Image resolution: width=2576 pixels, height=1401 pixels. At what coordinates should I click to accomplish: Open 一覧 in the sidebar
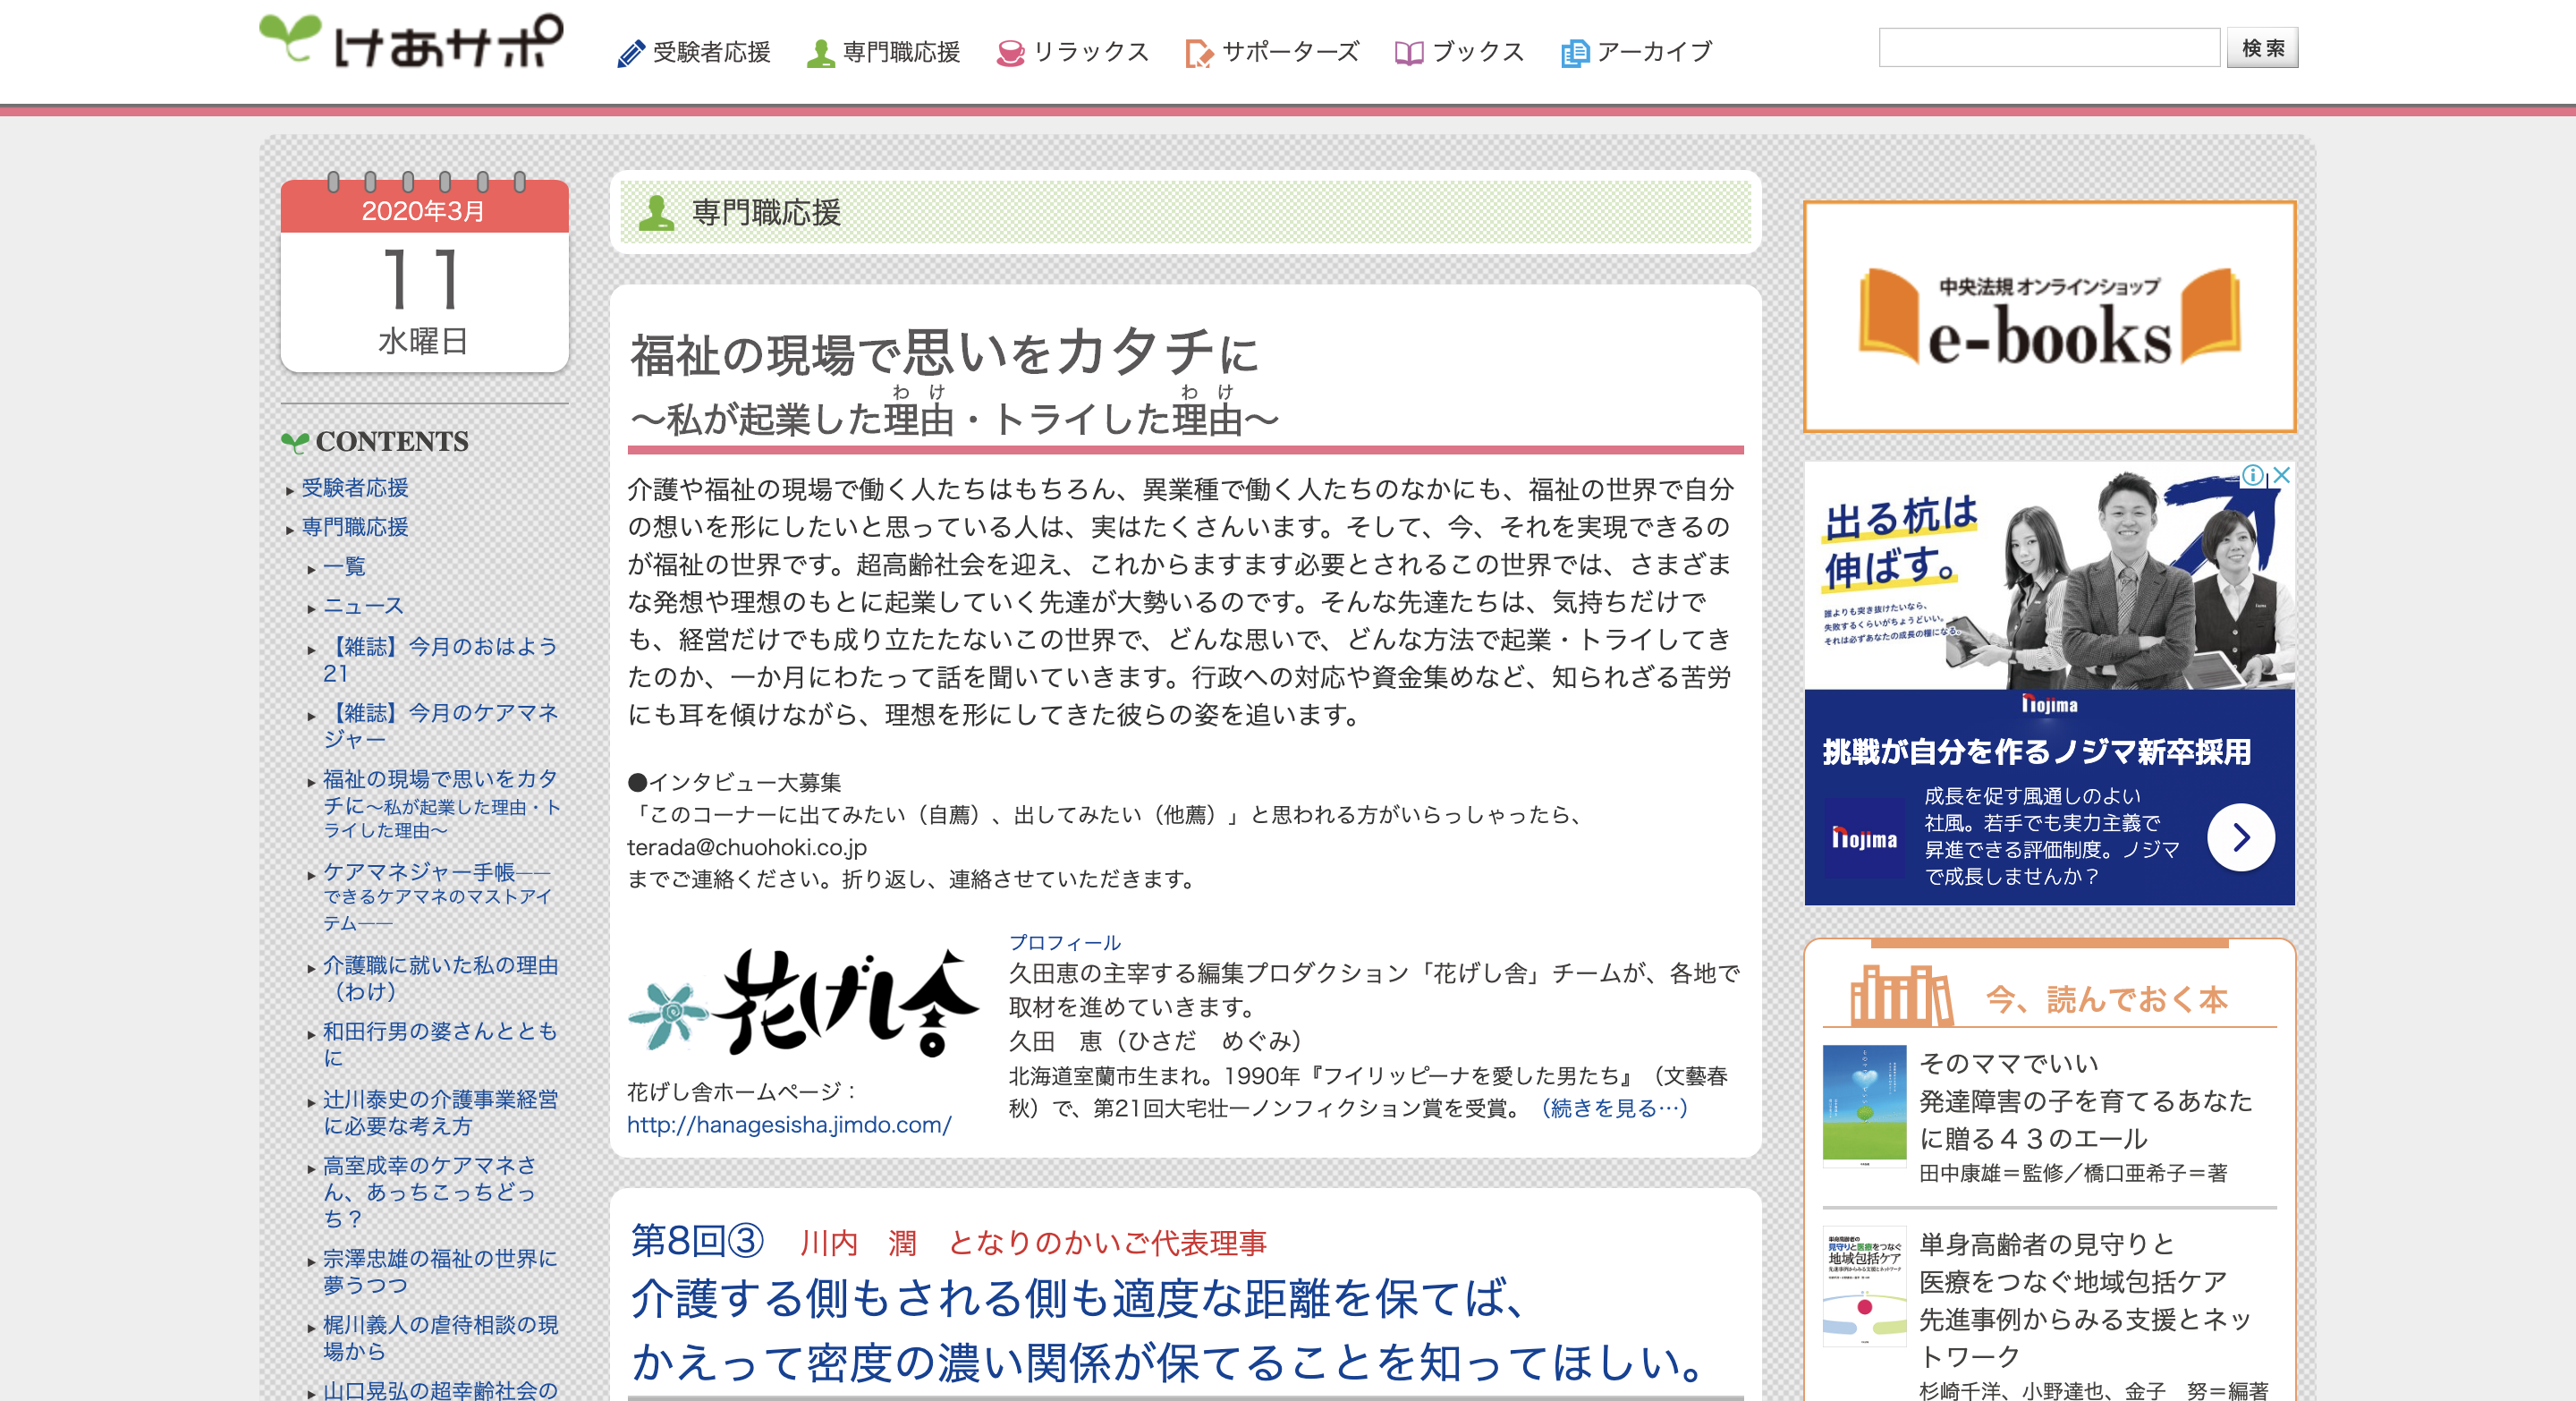pyautogui.click(x=344, y=567)
